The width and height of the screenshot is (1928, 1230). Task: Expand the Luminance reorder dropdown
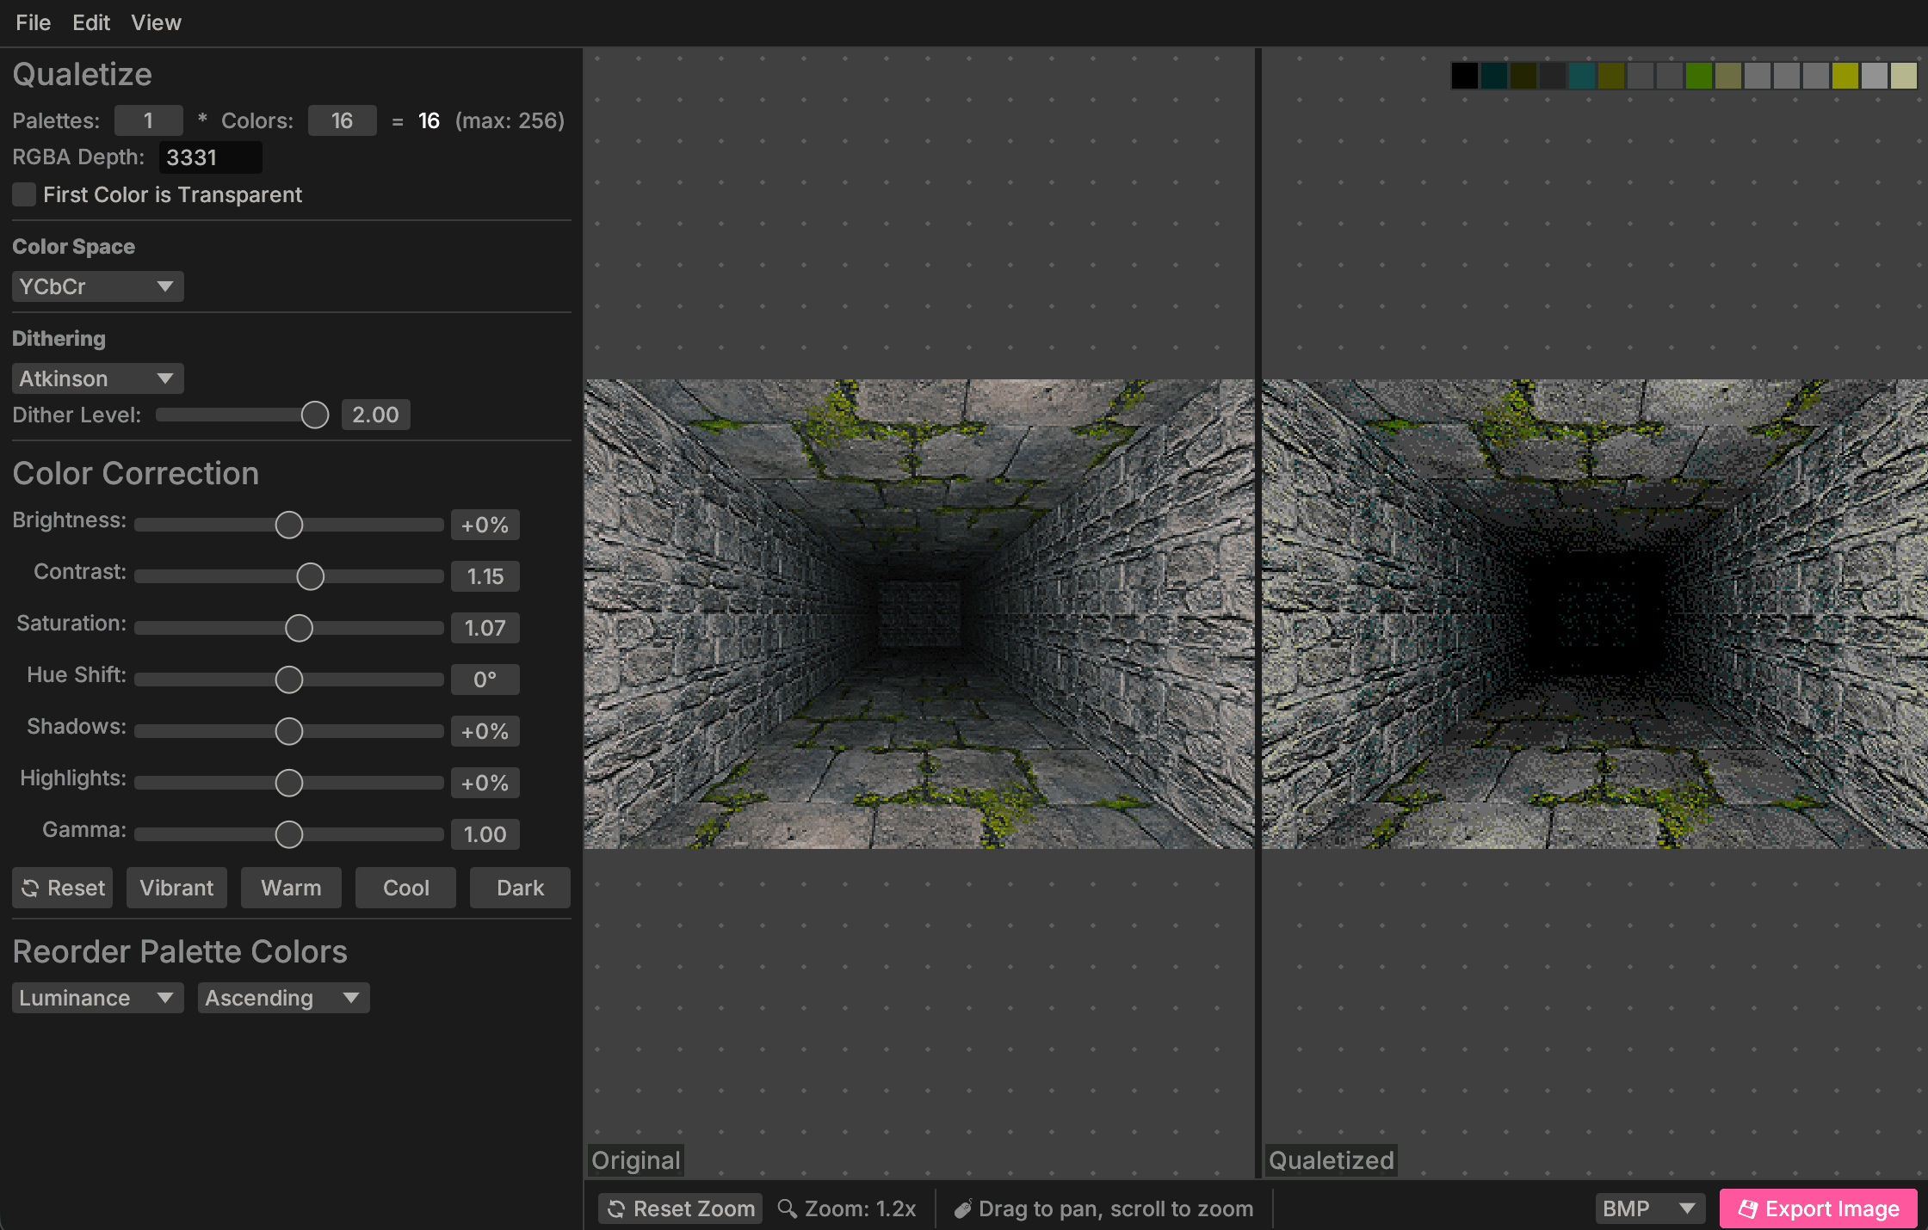97,998
